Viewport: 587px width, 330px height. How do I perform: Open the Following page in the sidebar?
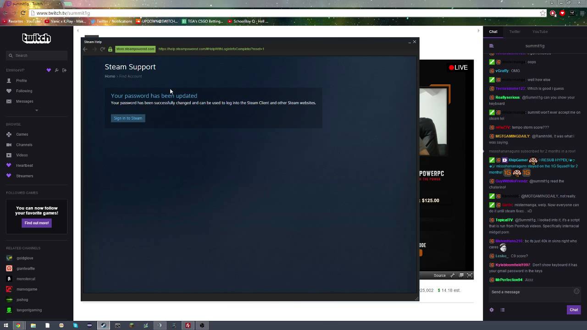[x=24, y=91]
